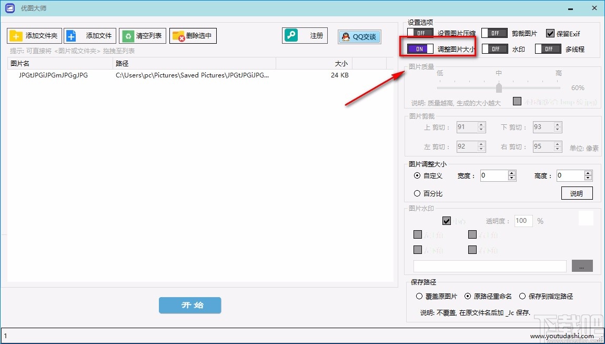Toggle the 设置图片压缩 switch
605x344 pixels.
point(420,33)
